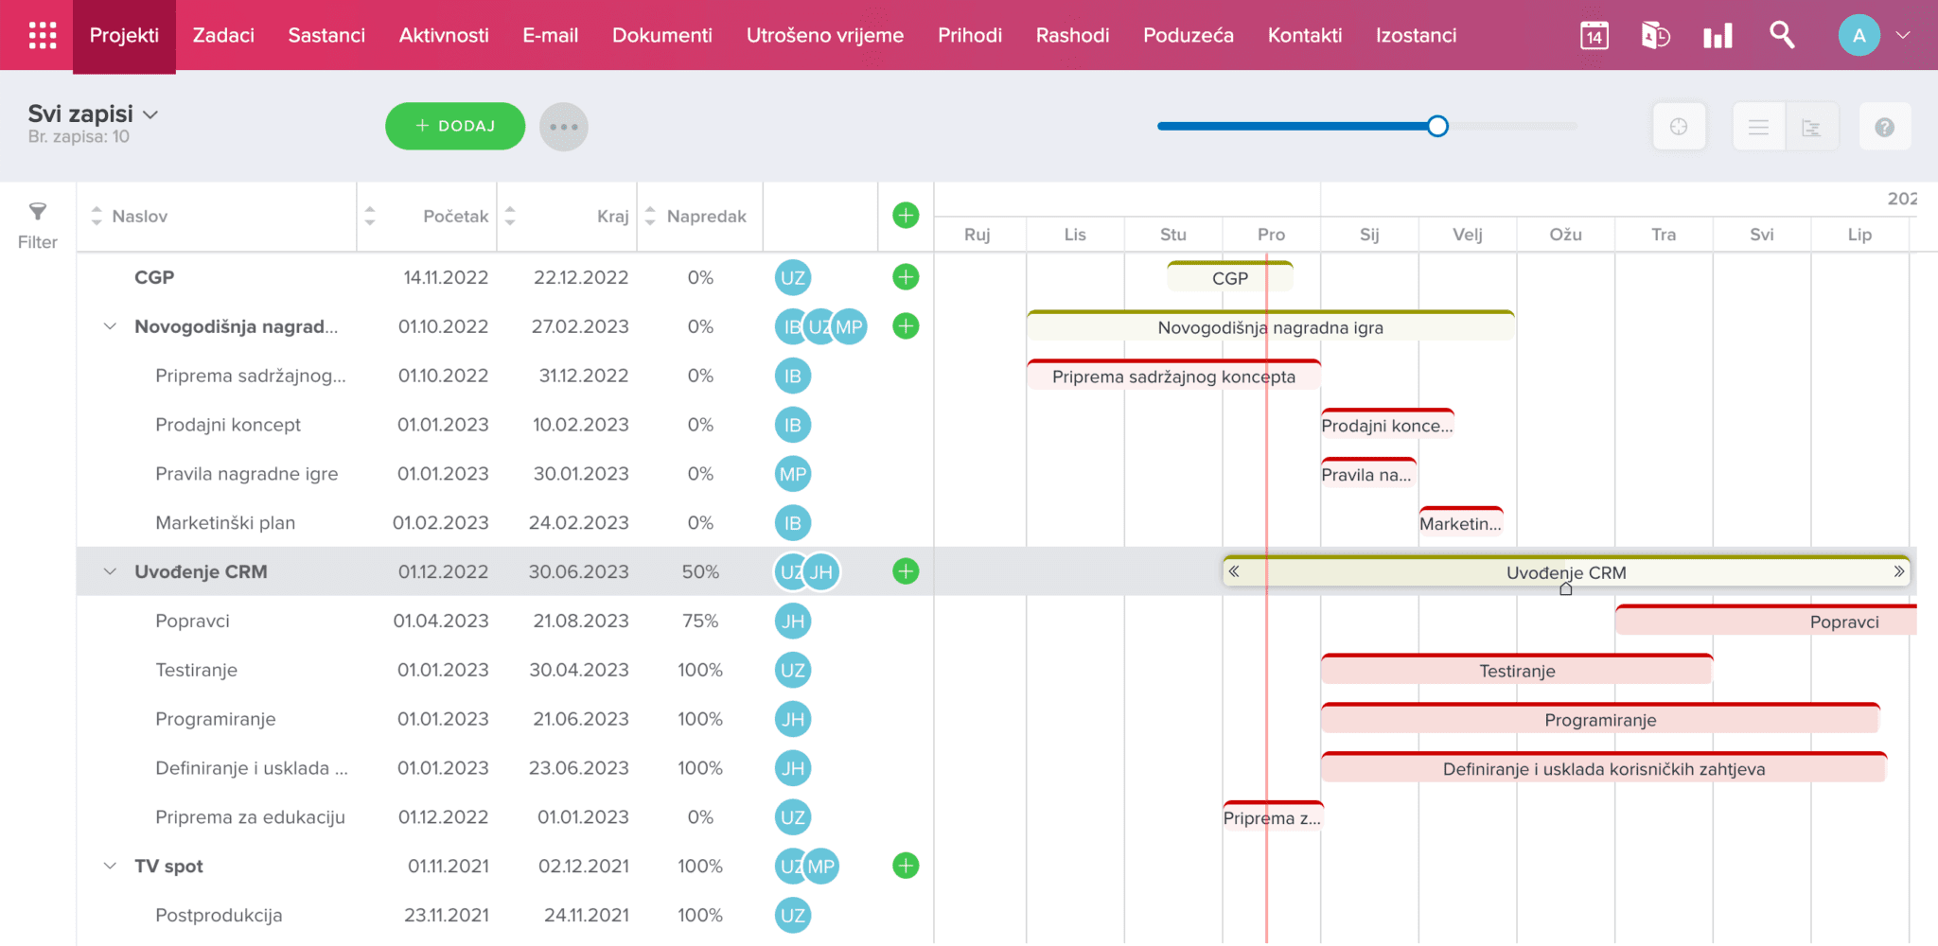Click plus icon on TV spot row
Screen dimensions: 1938x946
[906, 866]
